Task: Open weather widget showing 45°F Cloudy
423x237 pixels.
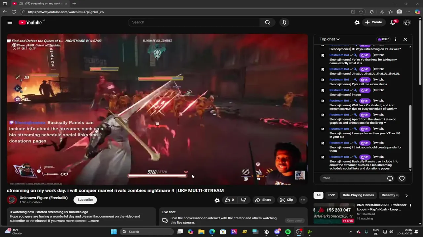Action: (13, 232)
